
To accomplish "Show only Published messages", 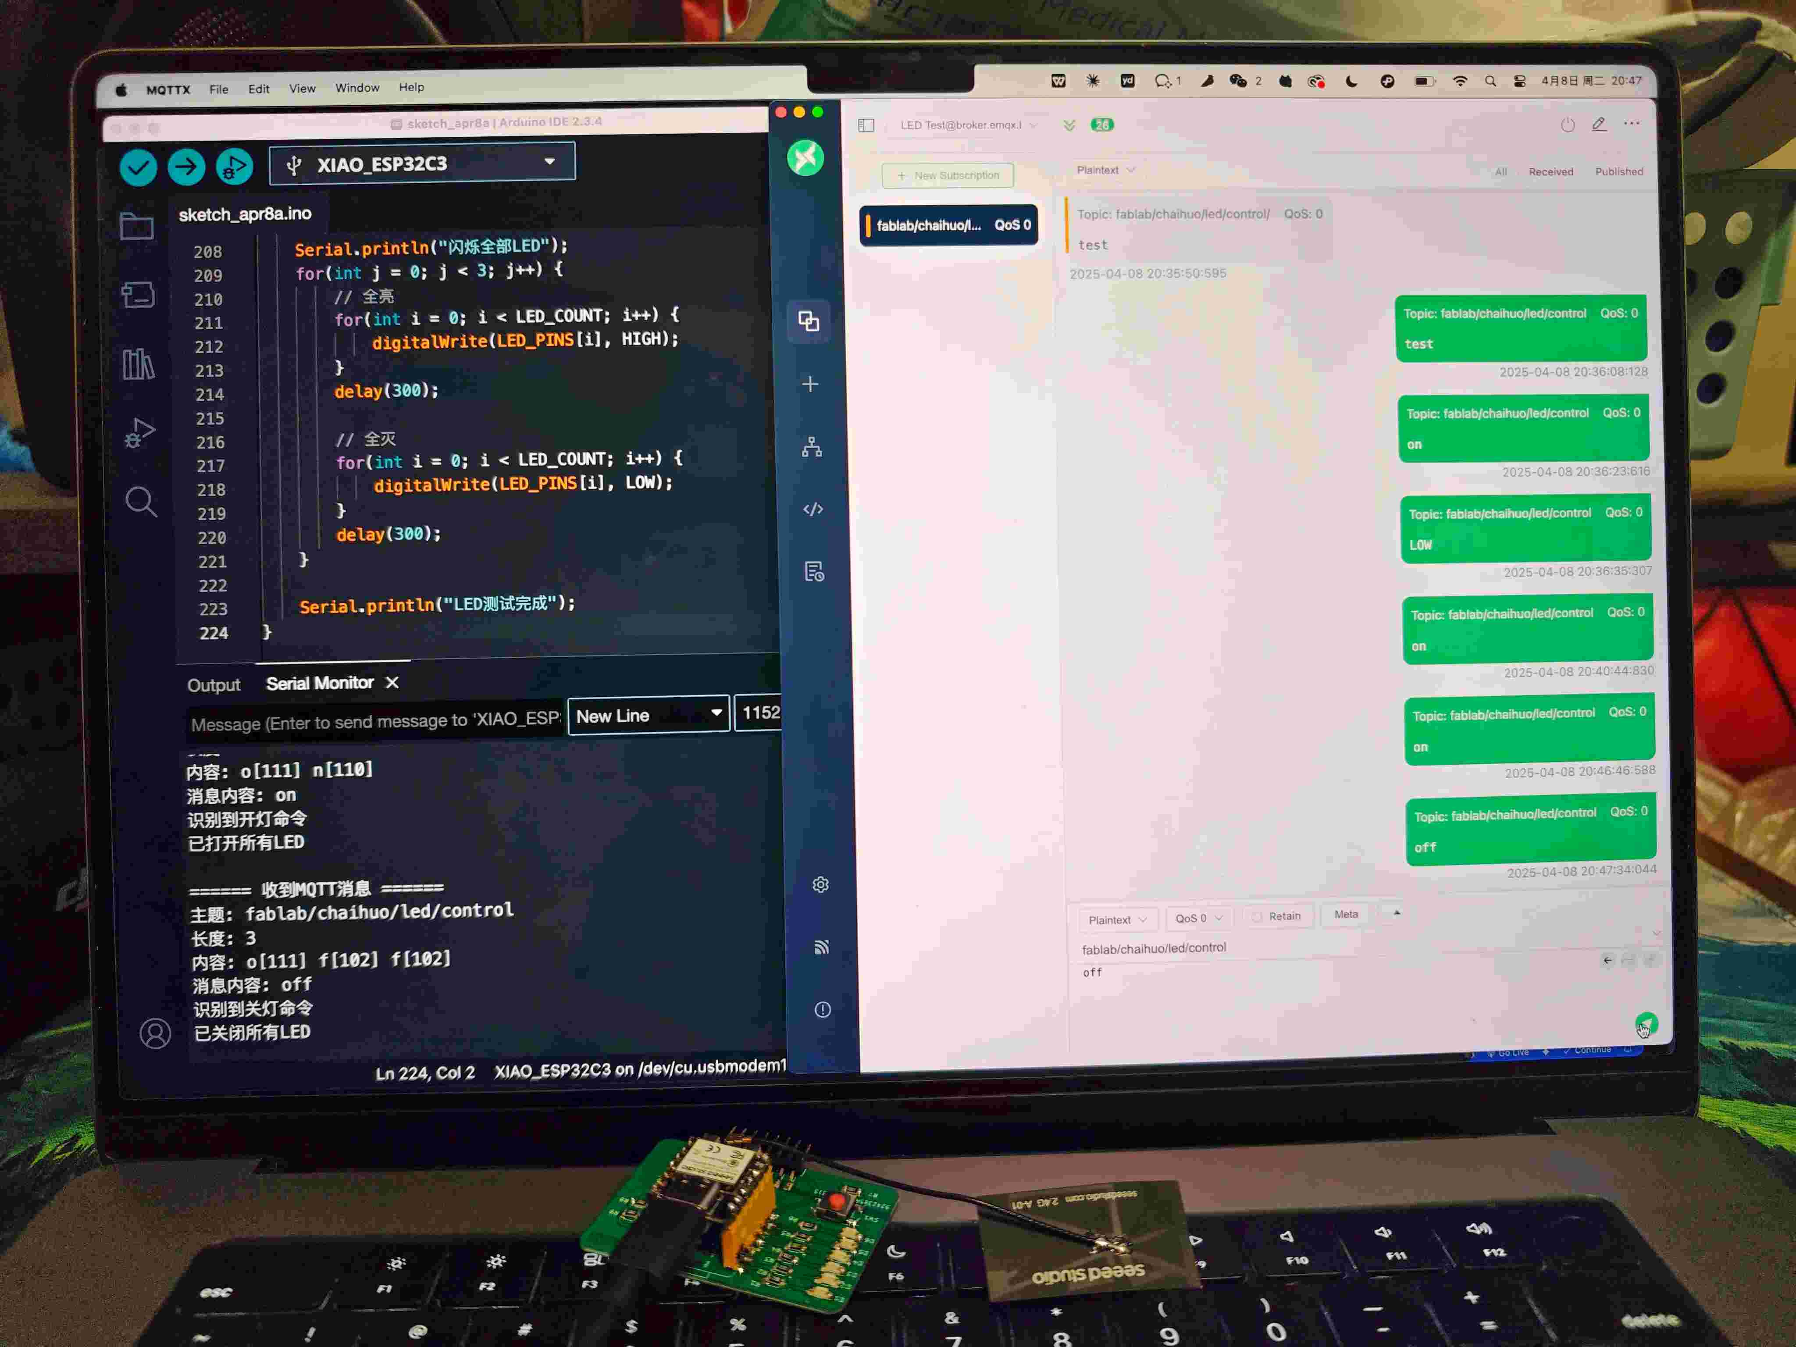I will [x=1618, y=171].
